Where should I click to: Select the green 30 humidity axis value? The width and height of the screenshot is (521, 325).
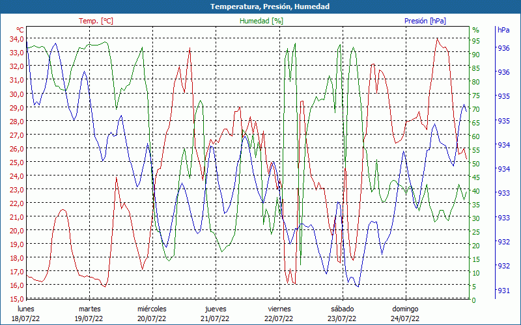click(476, 218)
